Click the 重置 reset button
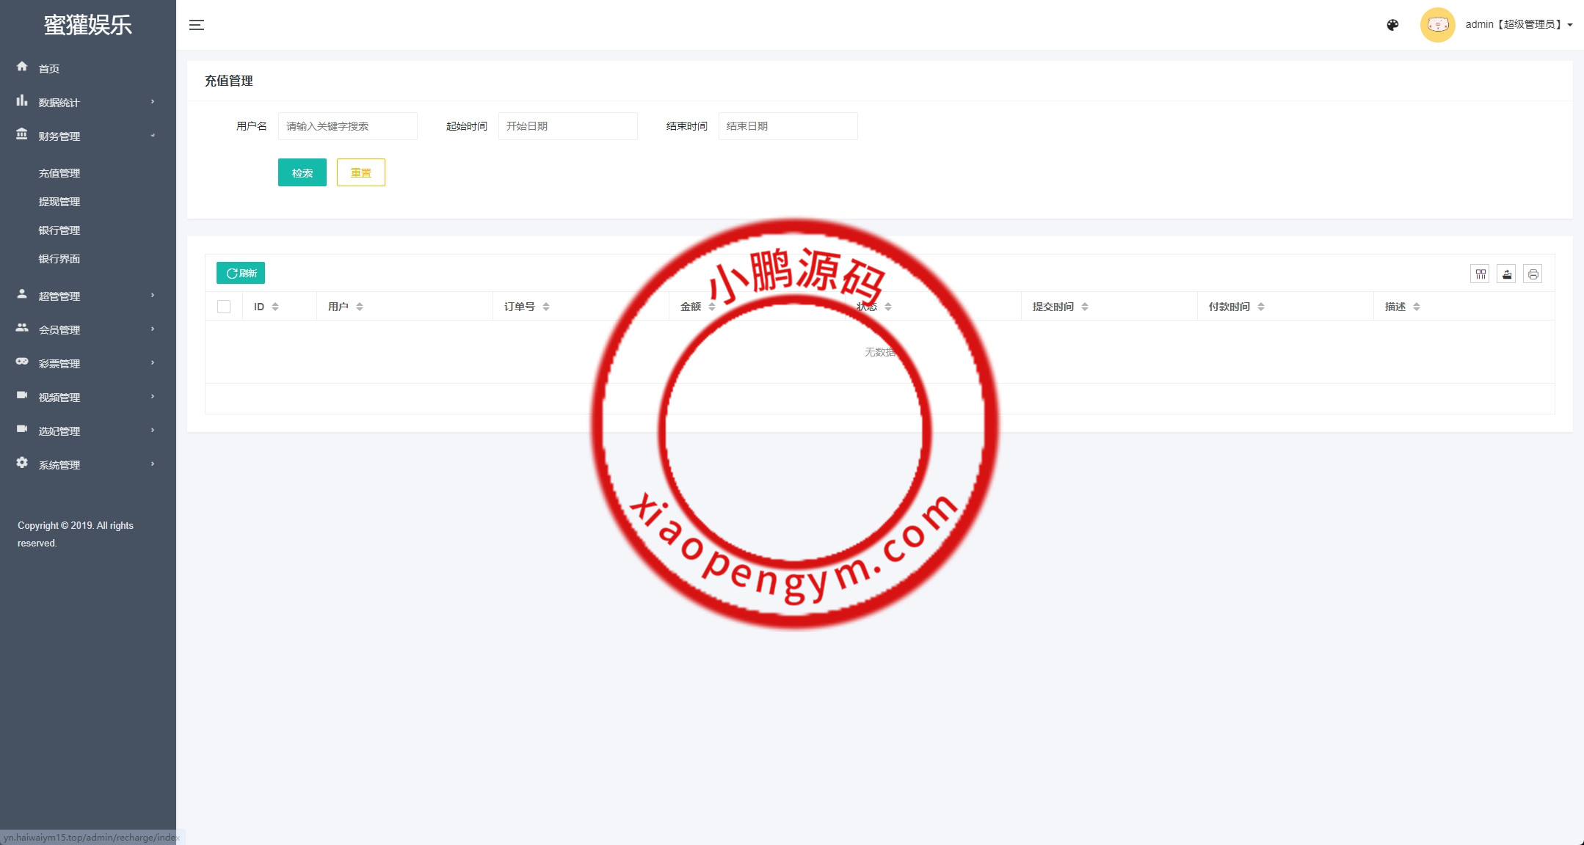The width and height of the screenshot is (1584, 845). pyautogui.click(x=360, y=173)
